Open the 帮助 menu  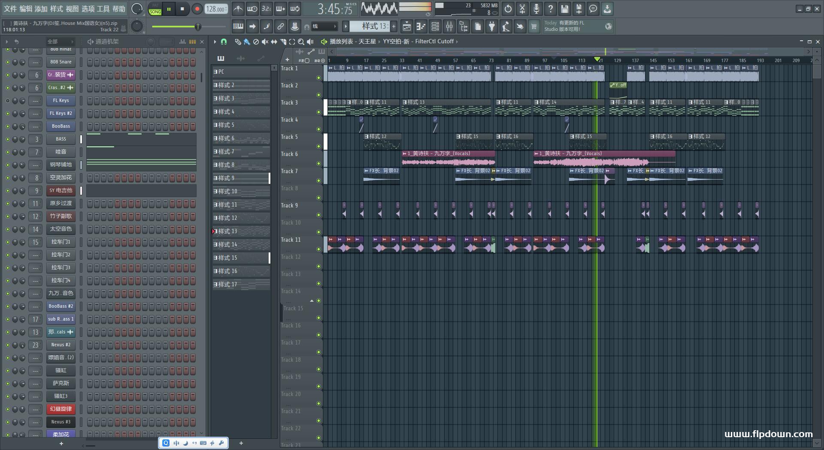(x=119, y=9)
